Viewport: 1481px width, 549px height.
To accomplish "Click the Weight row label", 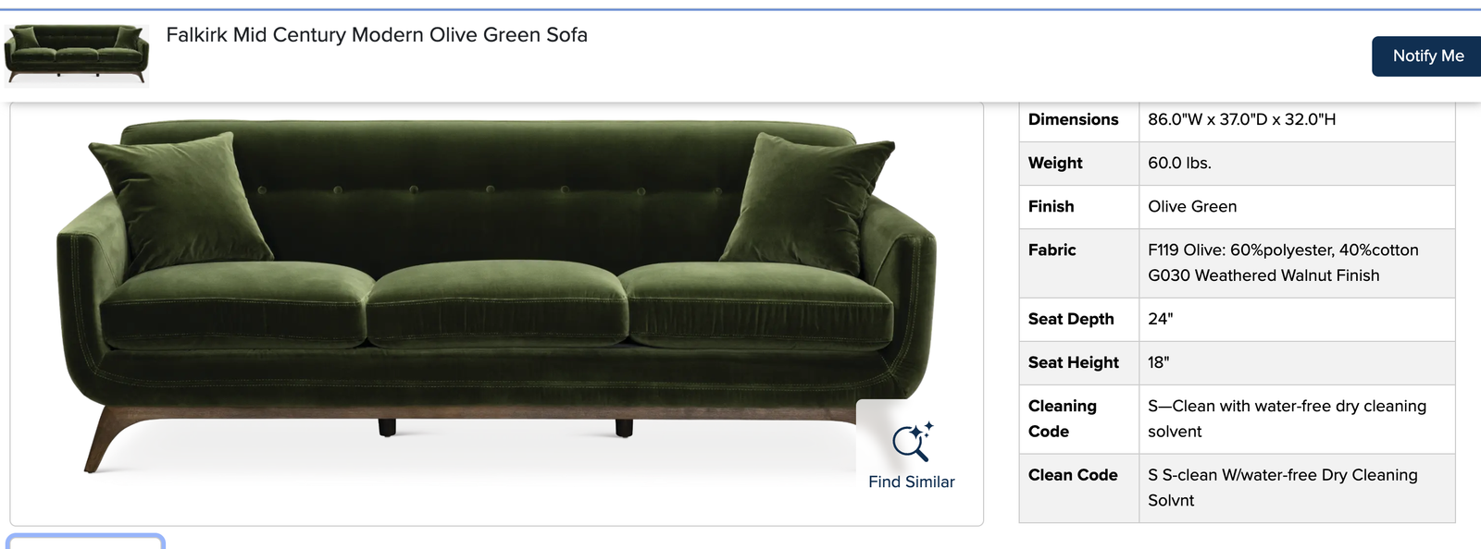I will click(x=1055, y=163).
